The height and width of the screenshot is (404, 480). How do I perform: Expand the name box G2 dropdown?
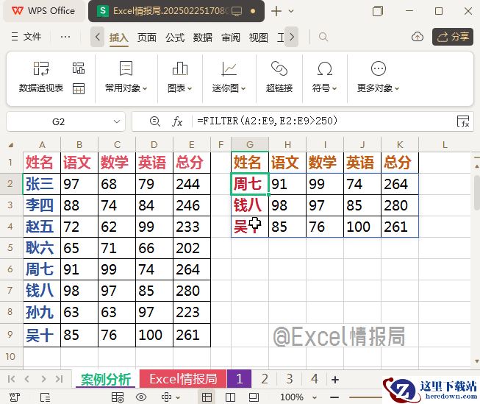point(117,121)
